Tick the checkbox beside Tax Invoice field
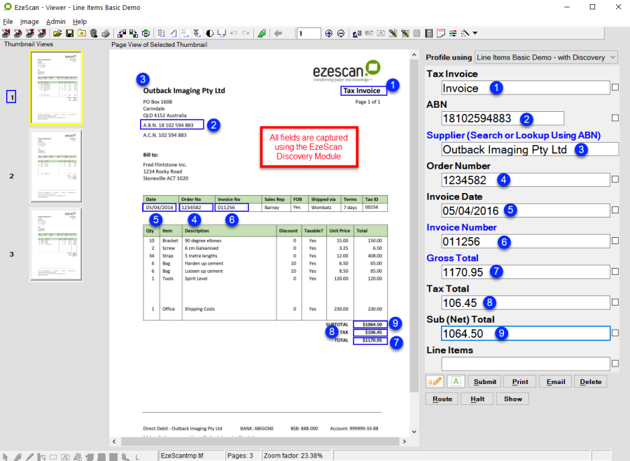Image resolution: width=630 pixels, height=461 pixels. (615, 88)
